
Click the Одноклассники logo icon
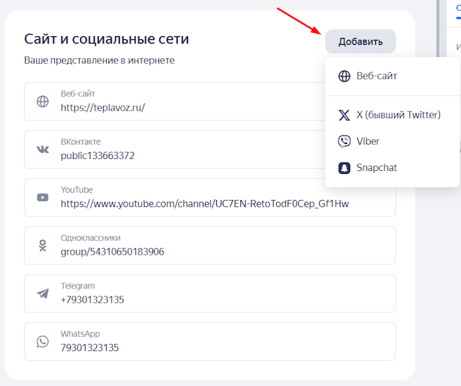point(43,246)
